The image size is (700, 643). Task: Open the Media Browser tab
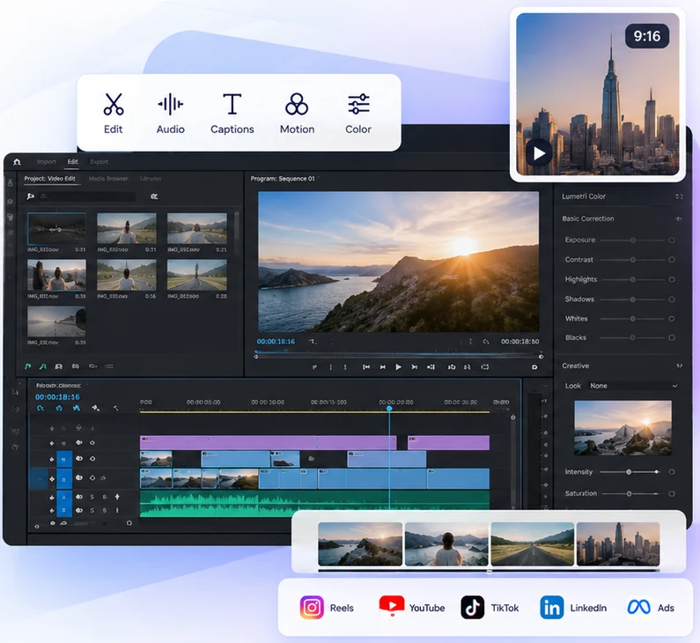[x=108, y=178]
